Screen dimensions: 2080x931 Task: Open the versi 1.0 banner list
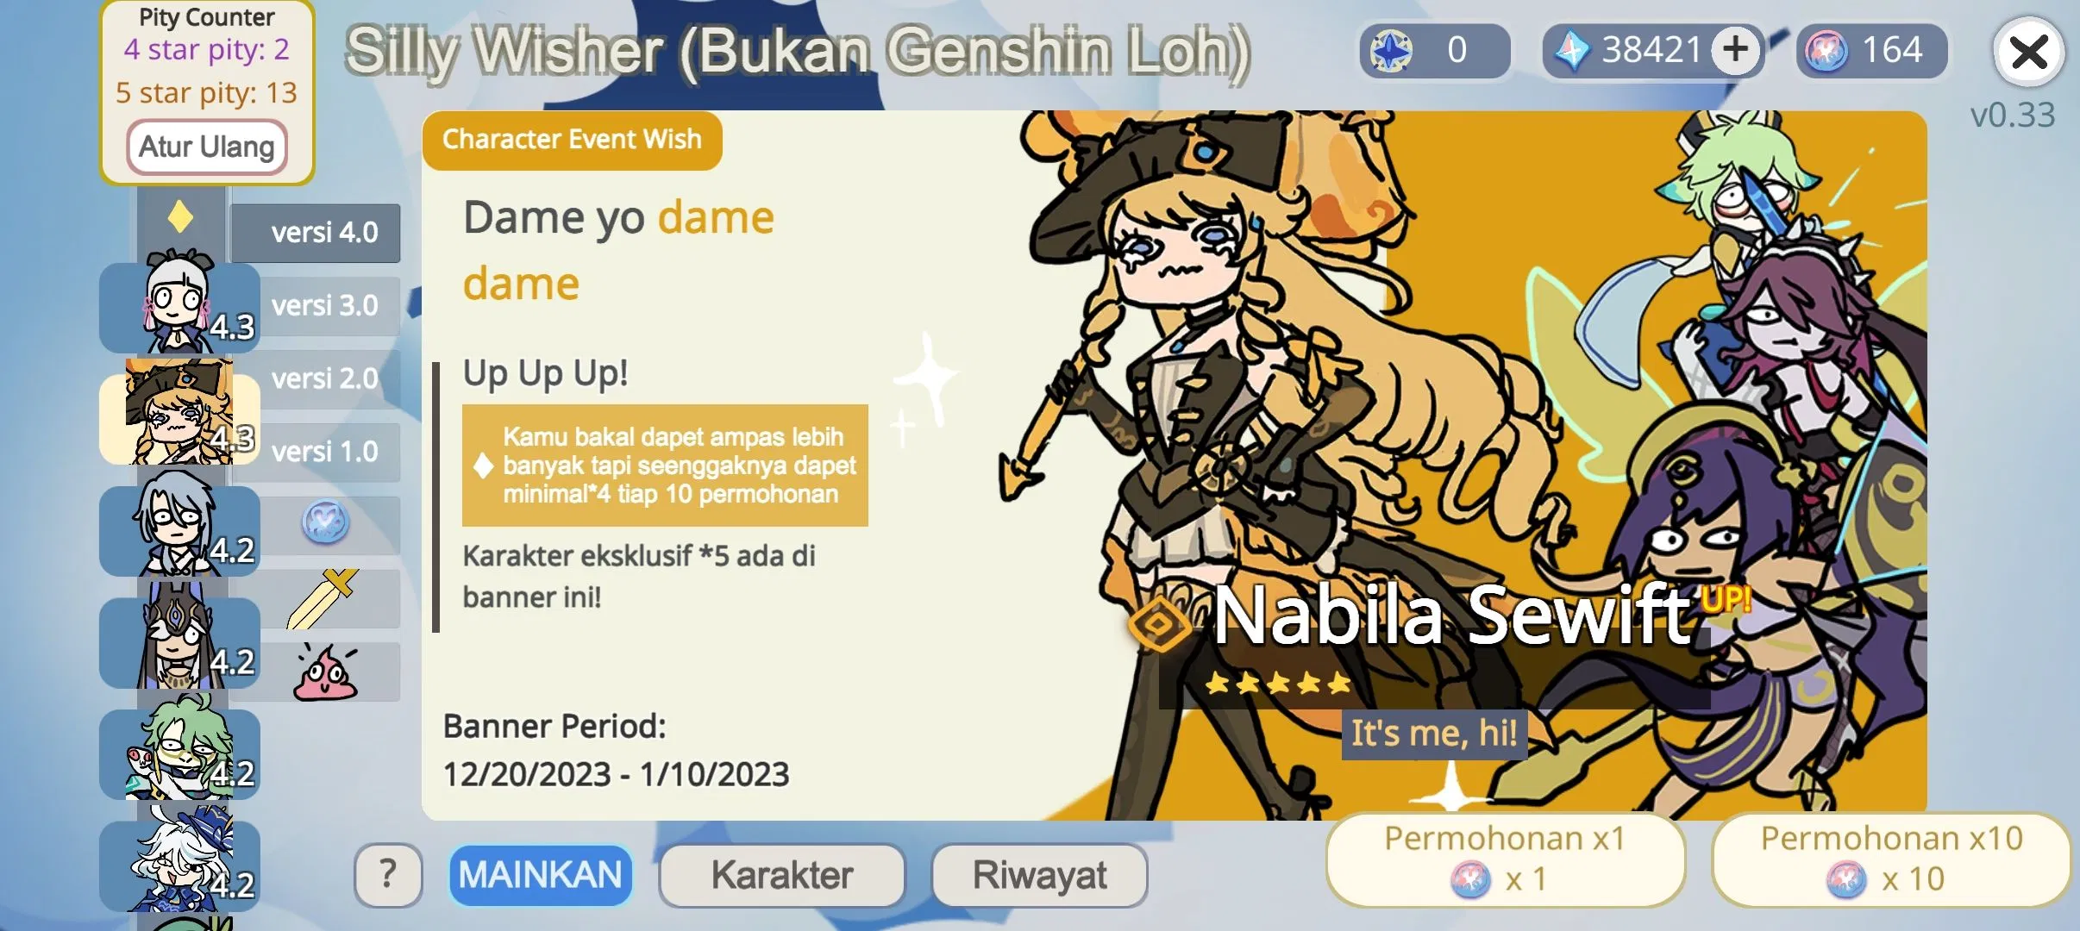(325, 453)
